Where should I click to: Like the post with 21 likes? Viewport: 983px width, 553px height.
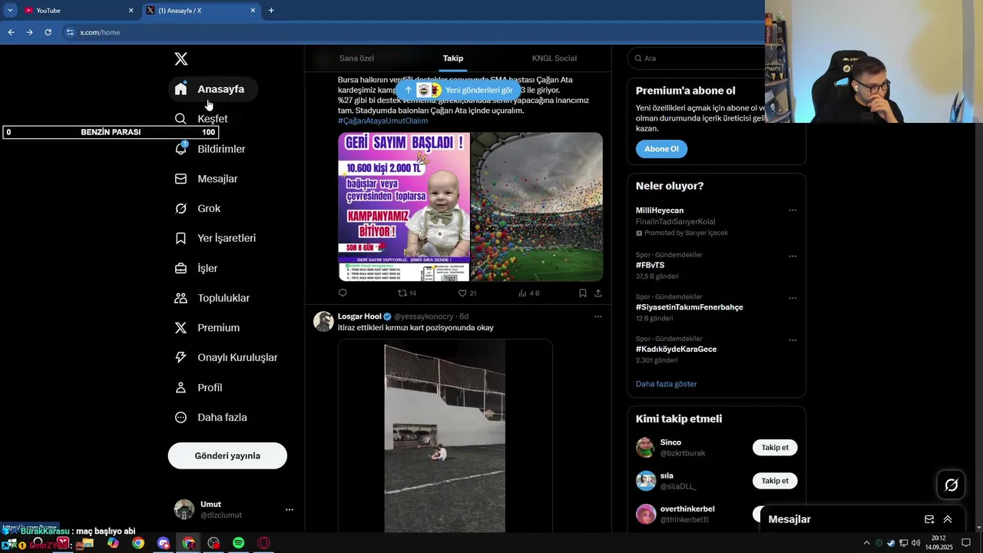click(x=467, y=293)
